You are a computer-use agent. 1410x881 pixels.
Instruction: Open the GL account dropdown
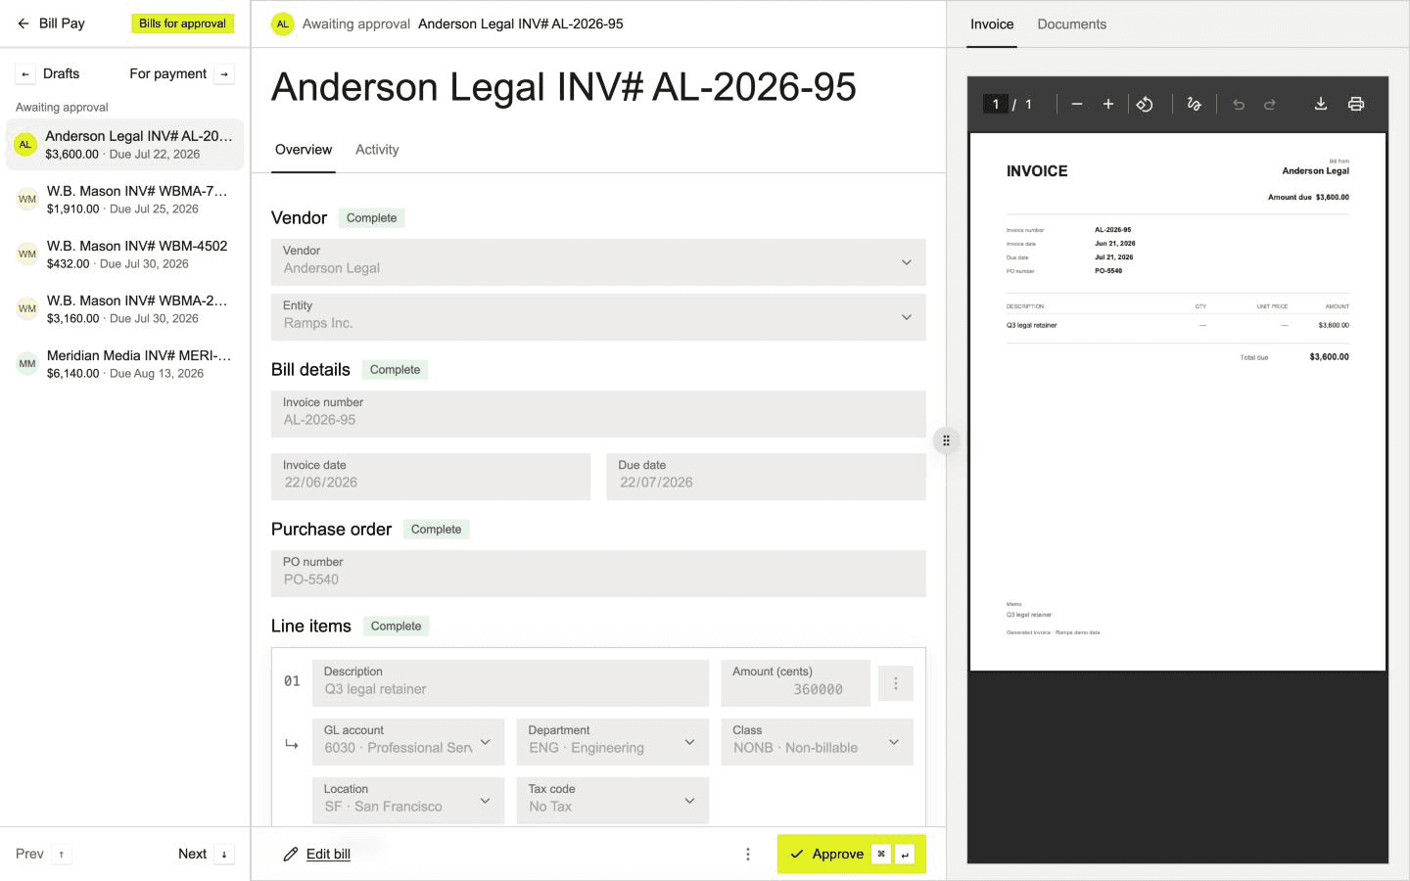[x=408, y=742]
